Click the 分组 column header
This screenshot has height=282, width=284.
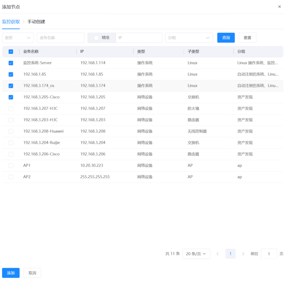point(241,51)
